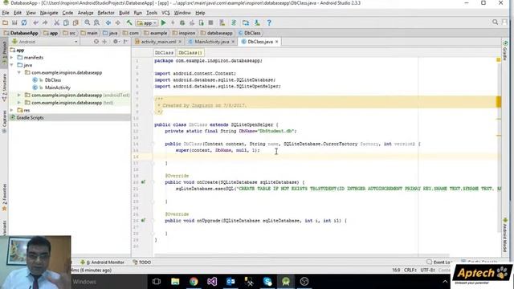Click the onCreate override gutter icon

click(143, 182)
